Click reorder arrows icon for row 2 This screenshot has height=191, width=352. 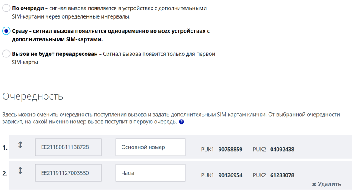[x=20, y=171]
